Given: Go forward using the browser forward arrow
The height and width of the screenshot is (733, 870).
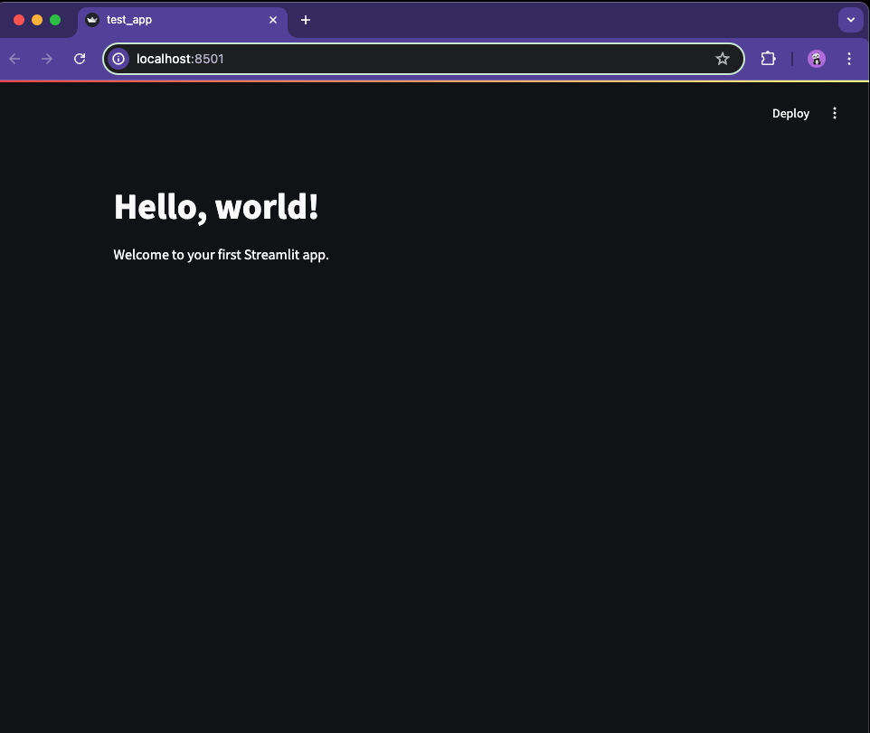Looking at the screenshot, I should click(x=47, y=59).
